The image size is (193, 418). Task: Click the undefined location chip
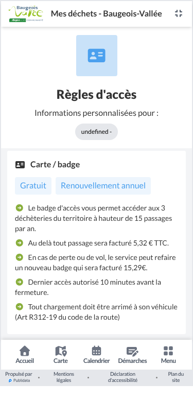pos(97,132)
